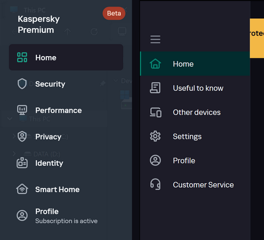The height and width of the screenshot is (240, 264).
Task: Go to the Identity section
Action: (x=66, y=163)
